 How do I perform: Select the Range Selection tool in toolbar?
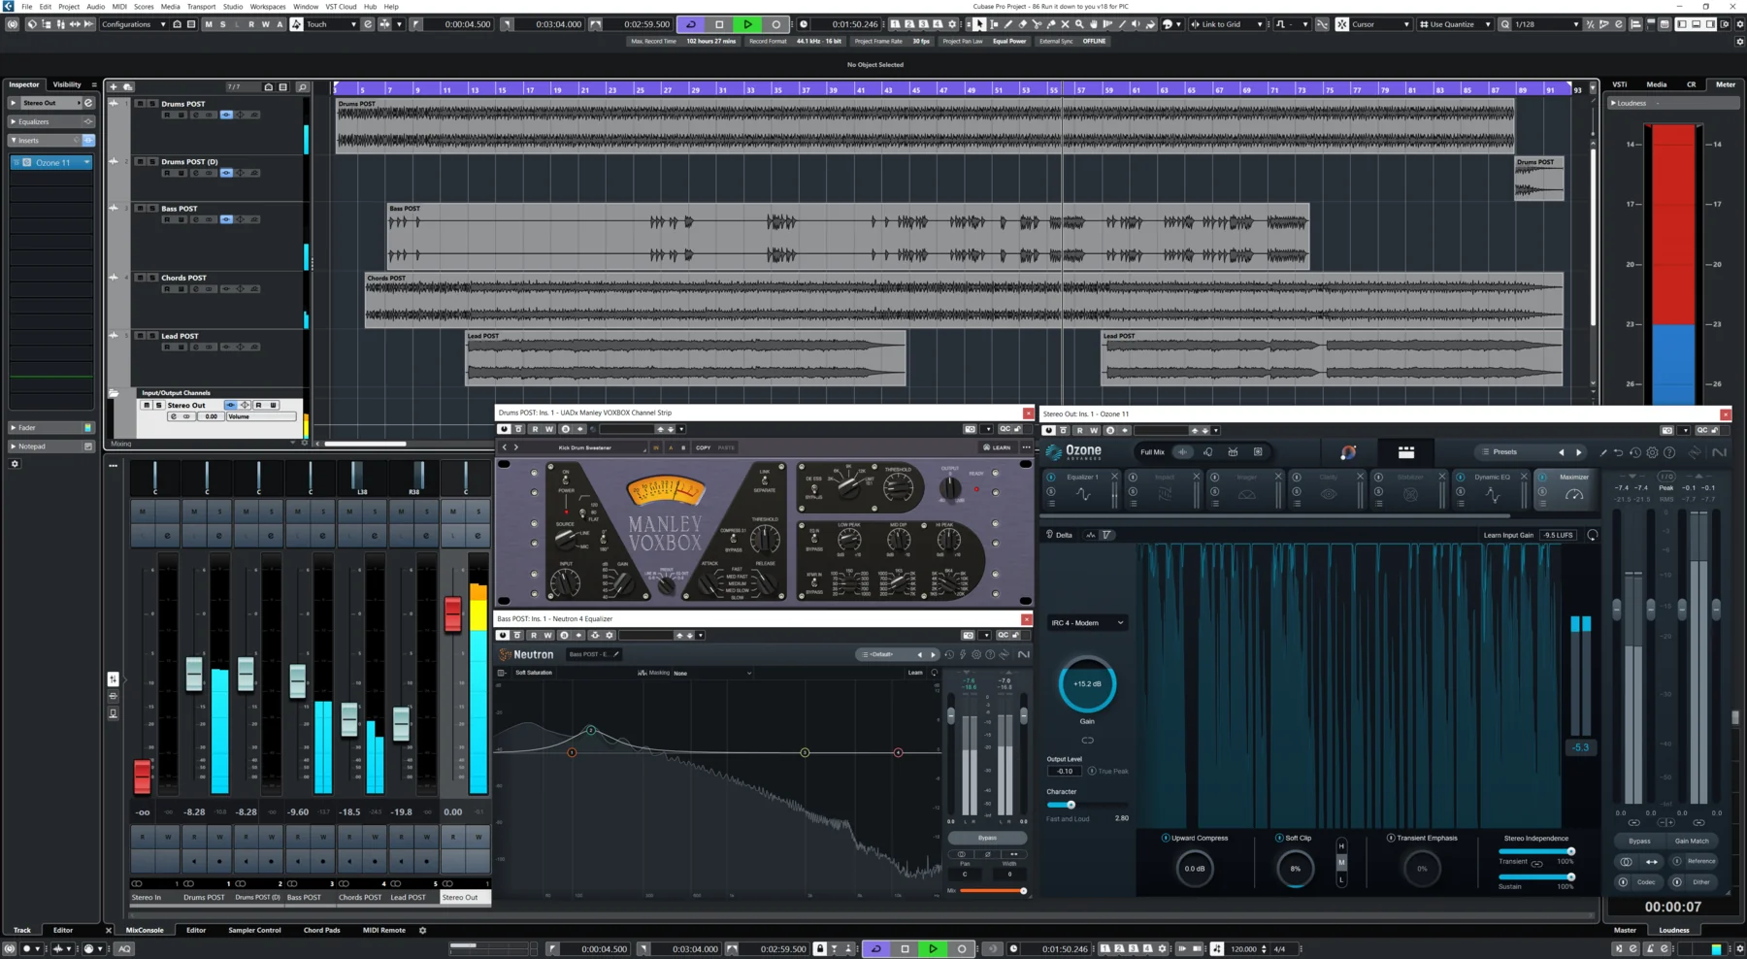point(994,24)
